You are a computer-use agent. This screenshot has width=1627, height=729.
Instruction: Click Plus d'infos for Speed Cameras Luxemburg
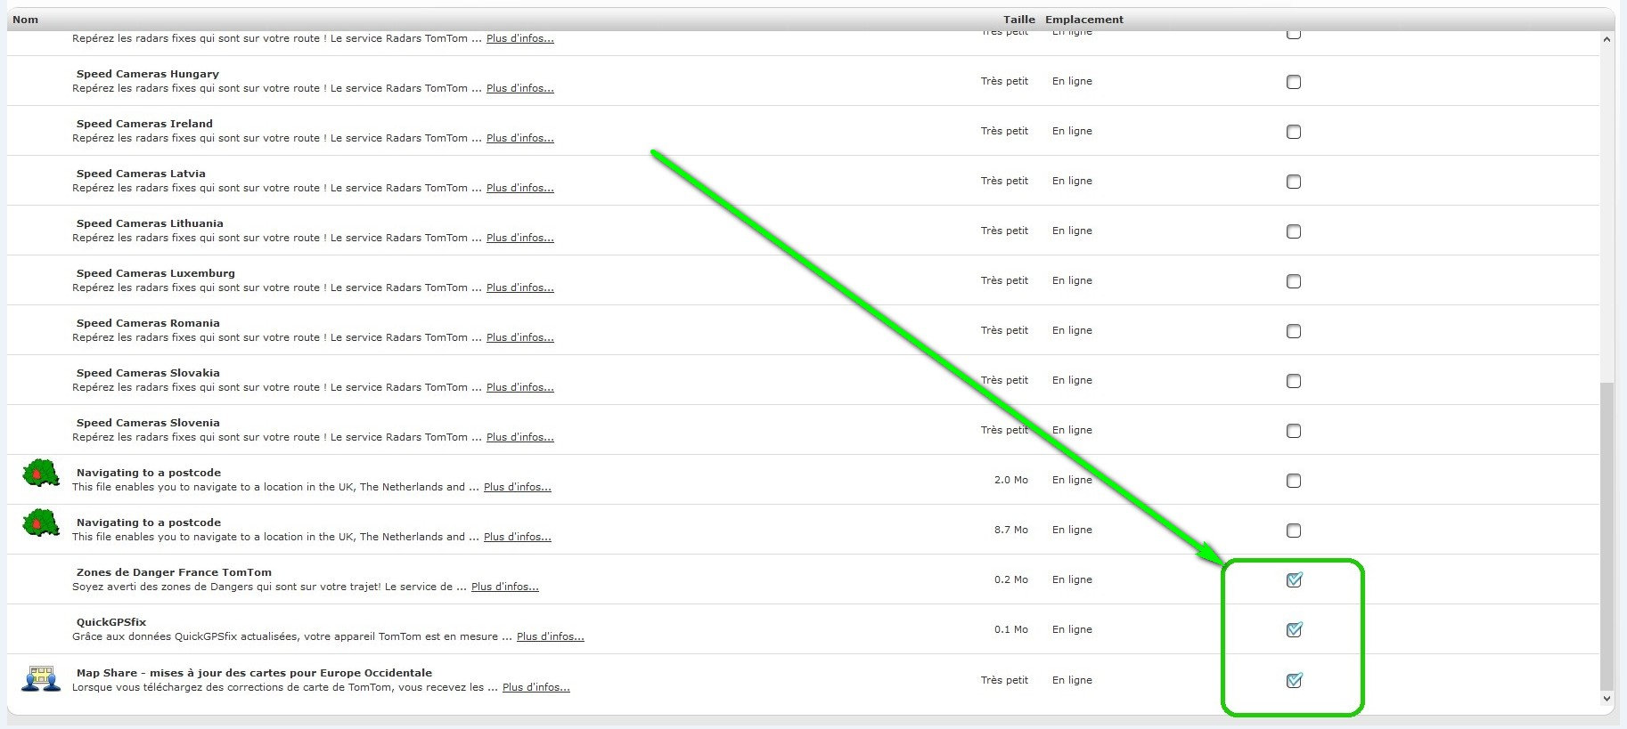520,288
